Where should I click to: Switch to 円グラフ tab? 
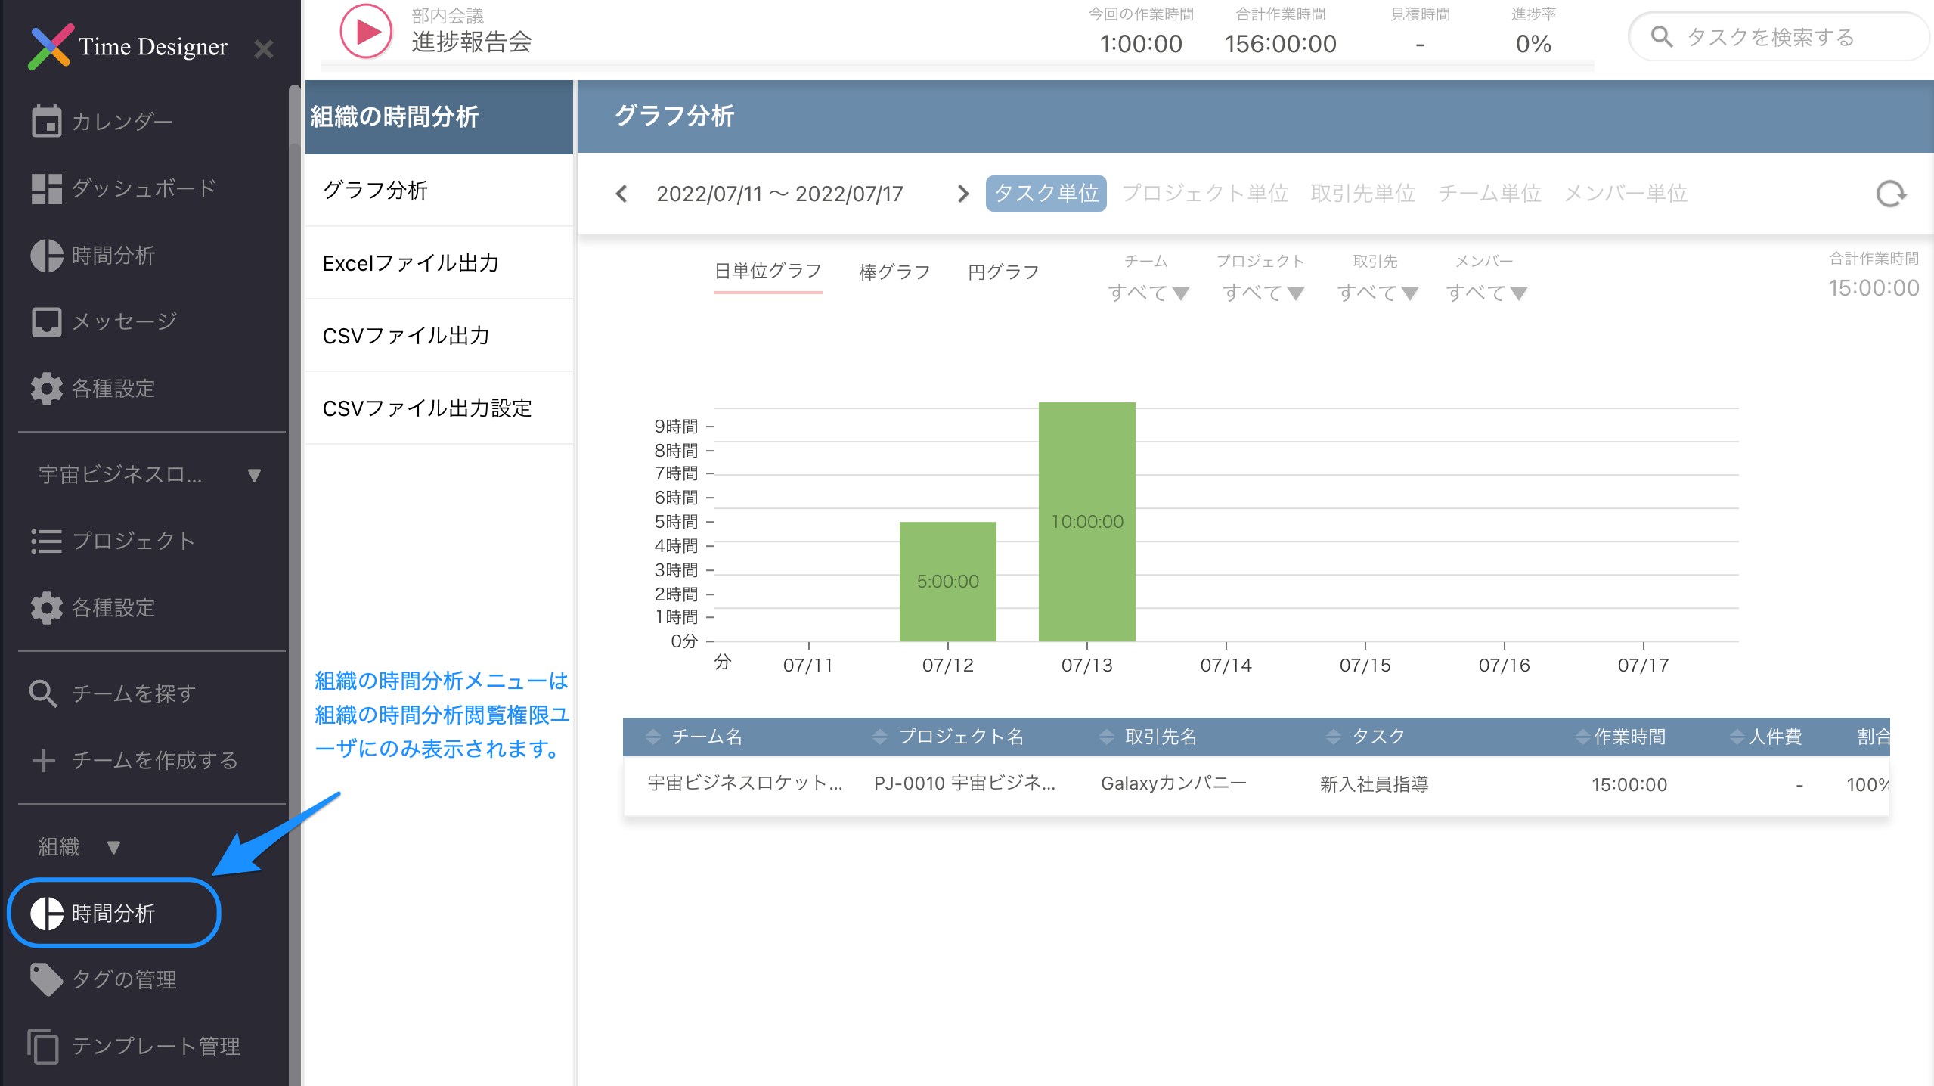1003,272
